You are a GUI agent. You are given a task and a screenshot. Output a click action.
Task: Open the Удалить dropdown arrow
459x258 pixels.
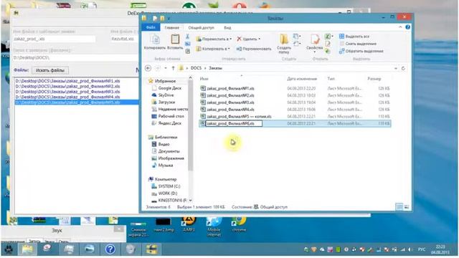click(260, 39)
